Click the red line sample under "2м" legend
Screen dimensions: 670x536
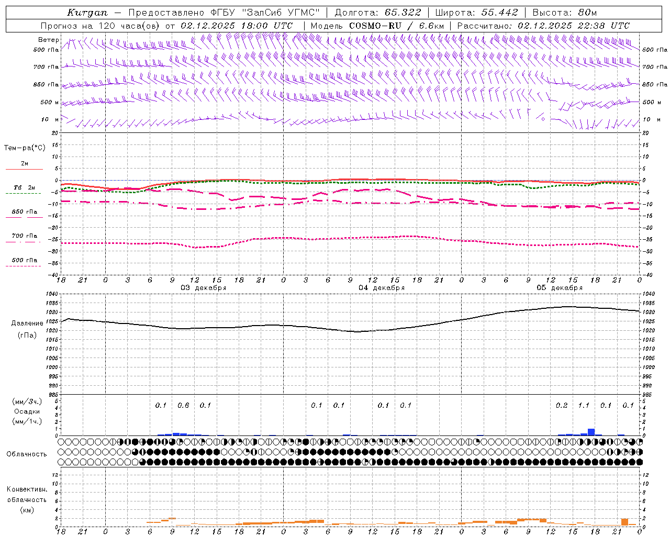pyautogui.click(x=24, y=169)
